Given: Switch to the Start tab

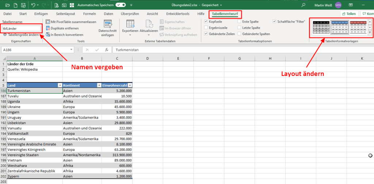Looking at the screenshot, I should (23, 14).
